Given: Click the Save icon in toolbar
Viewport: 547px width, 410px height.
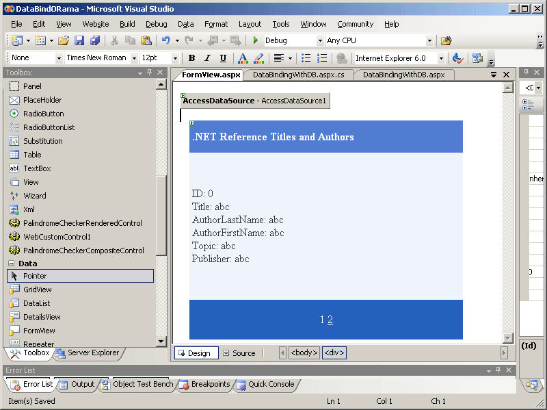Looking at the screenshot, I should (x=79, y=41).
